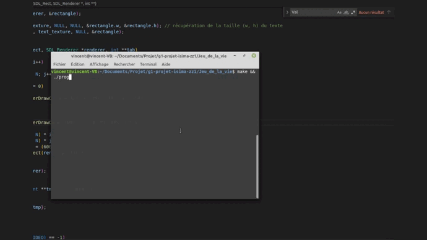This screenshot has width=427, height=240.
Task: Click the "SDL_Renderer" type in the editor code
Action: coord(62,50)
